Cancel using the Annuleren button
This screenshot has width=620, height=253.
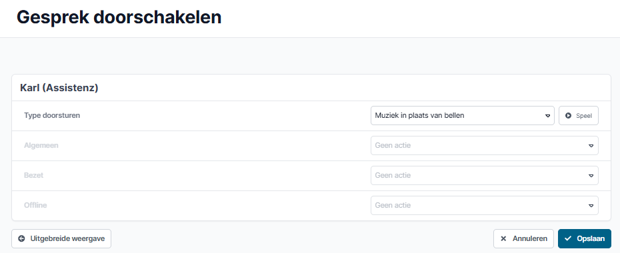(524, 239)
